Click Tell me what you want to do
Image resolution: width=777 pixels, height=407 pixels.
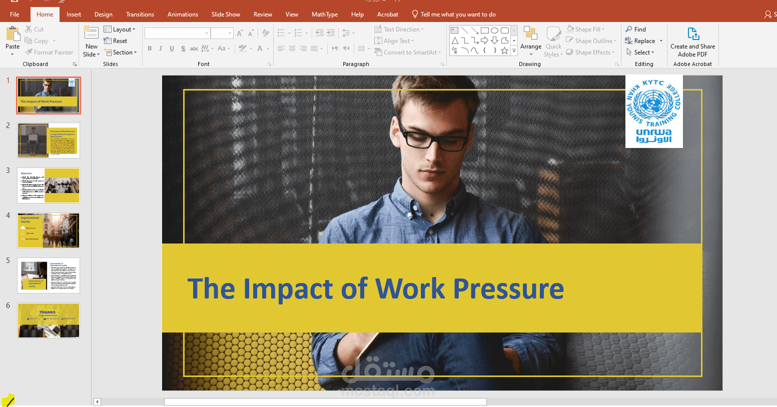tap(454, 14)
